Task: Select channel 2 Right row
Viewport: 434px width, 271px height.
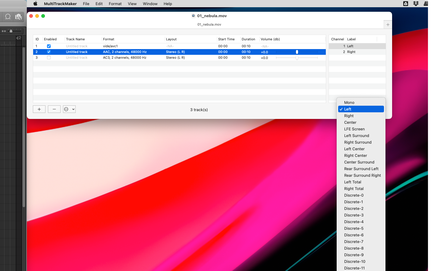Action: pos(357,52)
